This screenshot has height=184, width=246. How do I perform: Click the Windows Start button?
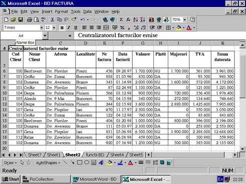pyautogui.click(x=11, y=179)
